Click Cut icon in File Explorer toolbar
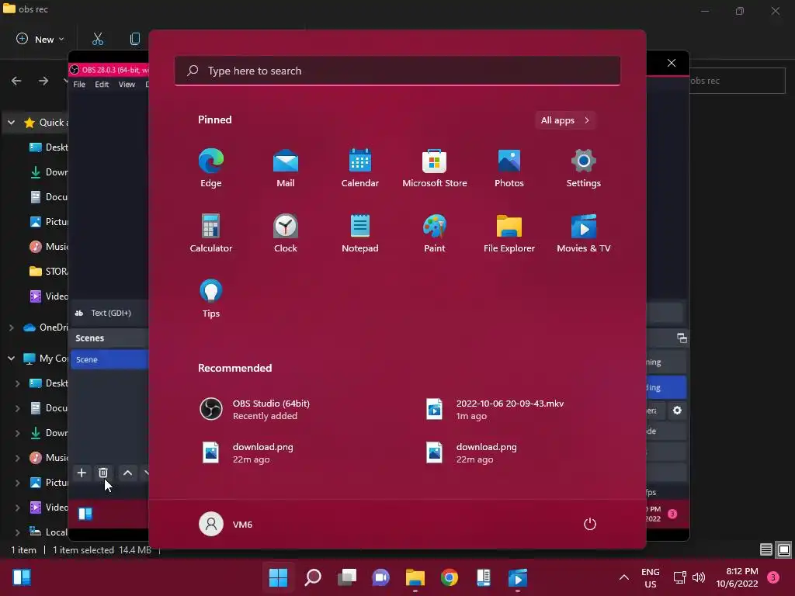 tap(98, 39)
